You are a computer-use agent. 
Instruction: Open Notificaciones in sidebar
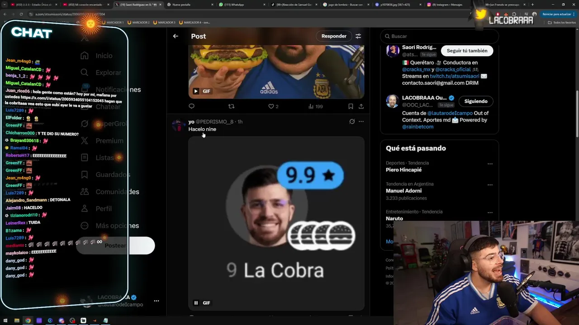(111, 90)
